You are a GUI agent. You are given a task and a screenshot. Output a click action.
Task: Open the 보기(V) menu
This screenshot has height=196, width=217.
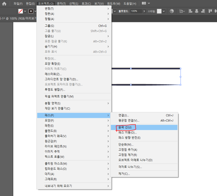point(99,3)
